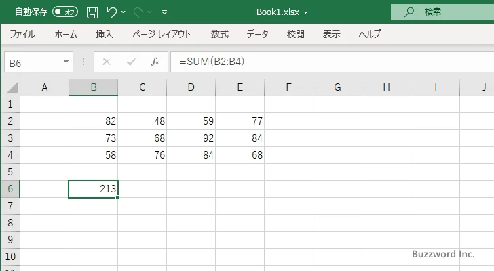Click cell B2 containing 82

(x=93, y=121)
